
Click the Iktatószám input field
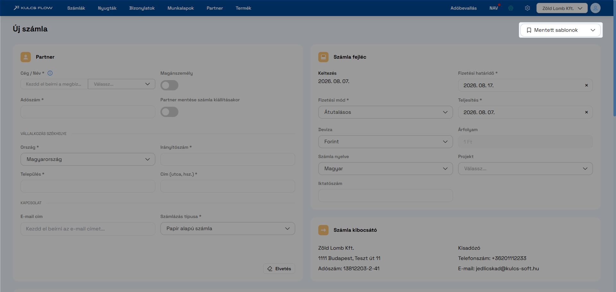[386, 196]
